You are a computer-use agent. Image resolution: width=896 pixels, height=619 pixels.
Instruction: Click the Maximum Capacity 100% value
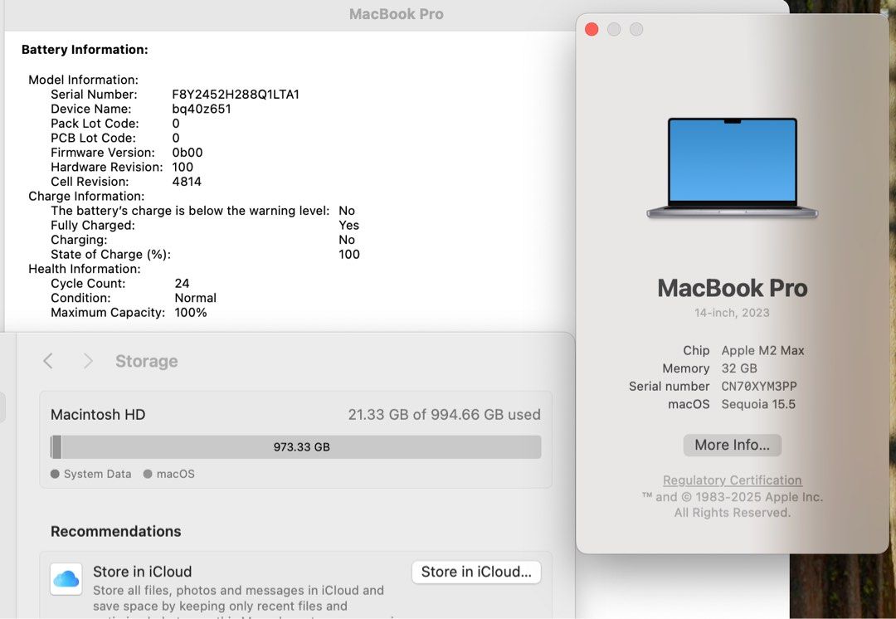pos(190,313)
